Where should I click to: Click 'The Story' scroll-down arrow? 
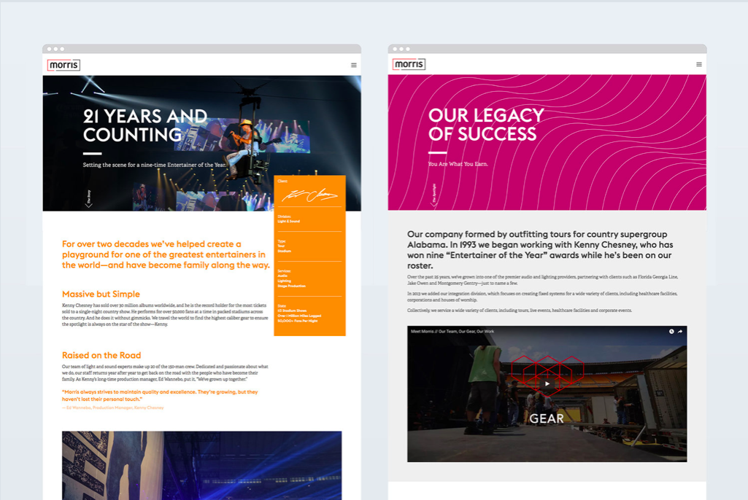pos(89,203)
